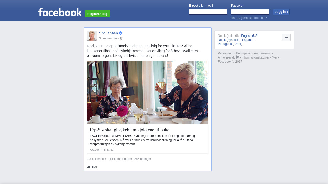This screenshot has height=184, width=328.
Task: Open article headline Frp-Siv skal gi sykehjem
Action: point(130,130)
